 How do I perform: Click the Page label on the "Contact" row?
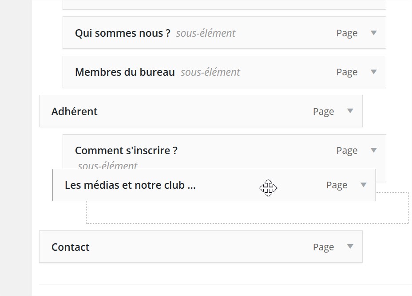[x=323, y=247]
